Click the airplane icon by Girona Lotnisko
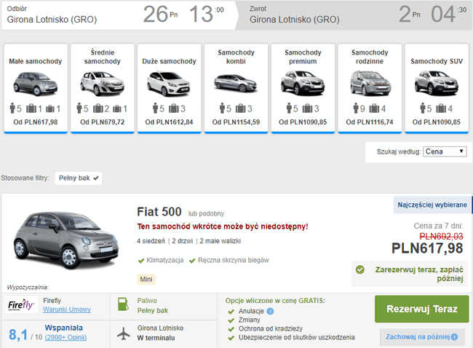This screenshot has width=473, height=348. tap(124, 333)
